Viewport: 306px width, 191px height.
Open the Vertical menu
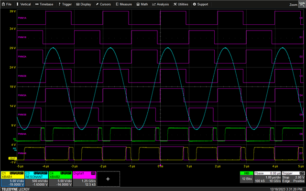(x=24, y=4)
